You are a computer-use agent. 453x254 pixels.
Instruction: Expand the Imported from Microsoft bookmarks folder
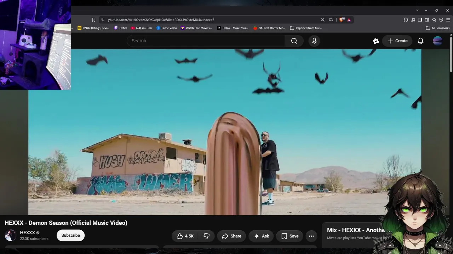tap(306, 28)
